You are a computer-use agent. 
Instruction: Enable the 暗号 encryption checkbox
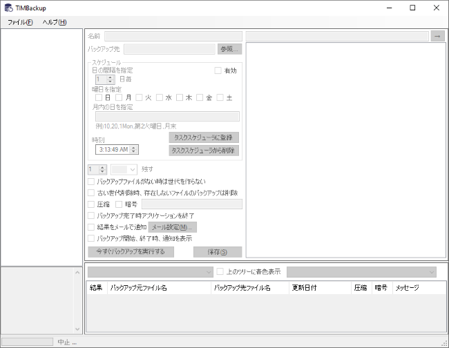(119, 204)
